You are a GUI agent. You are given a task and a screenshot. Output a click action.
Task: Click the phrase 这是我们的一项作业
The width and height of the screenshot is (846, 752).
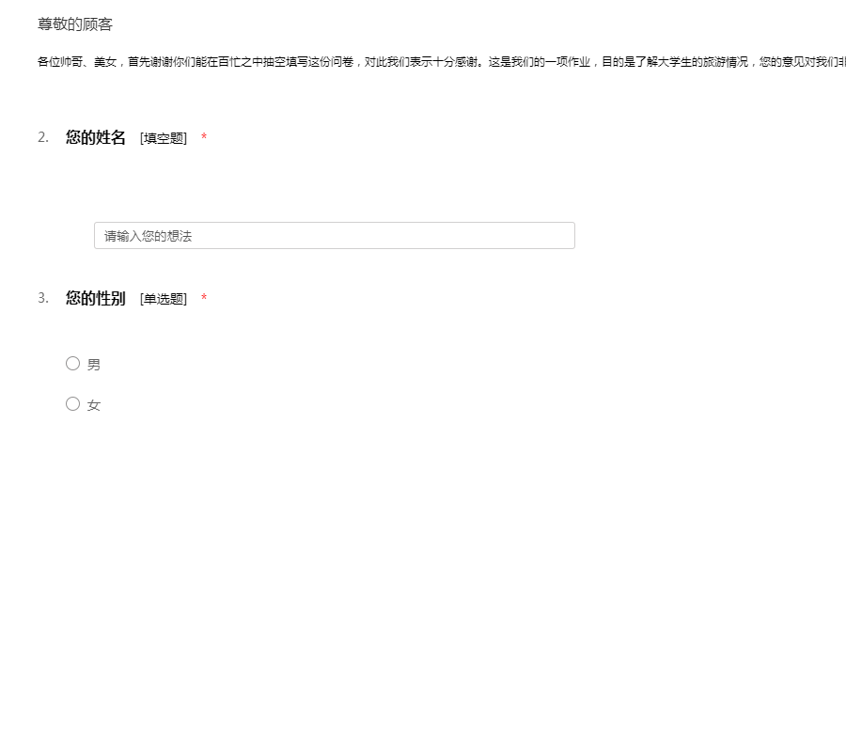tap(540, 62)
